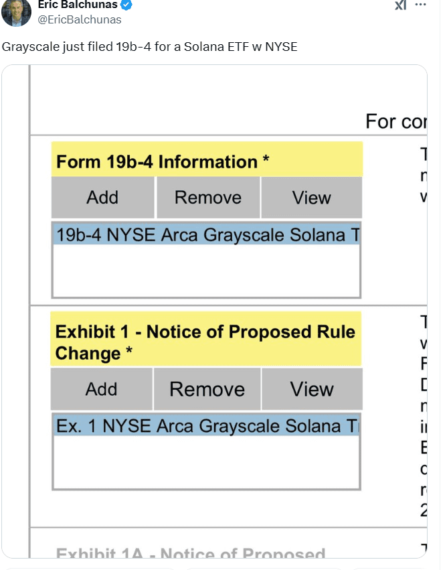This screenshot has width=443, height=570.
Task: Select the Ex. 1 NYSE Arca Grayscale file
Action: pos(205,426)
